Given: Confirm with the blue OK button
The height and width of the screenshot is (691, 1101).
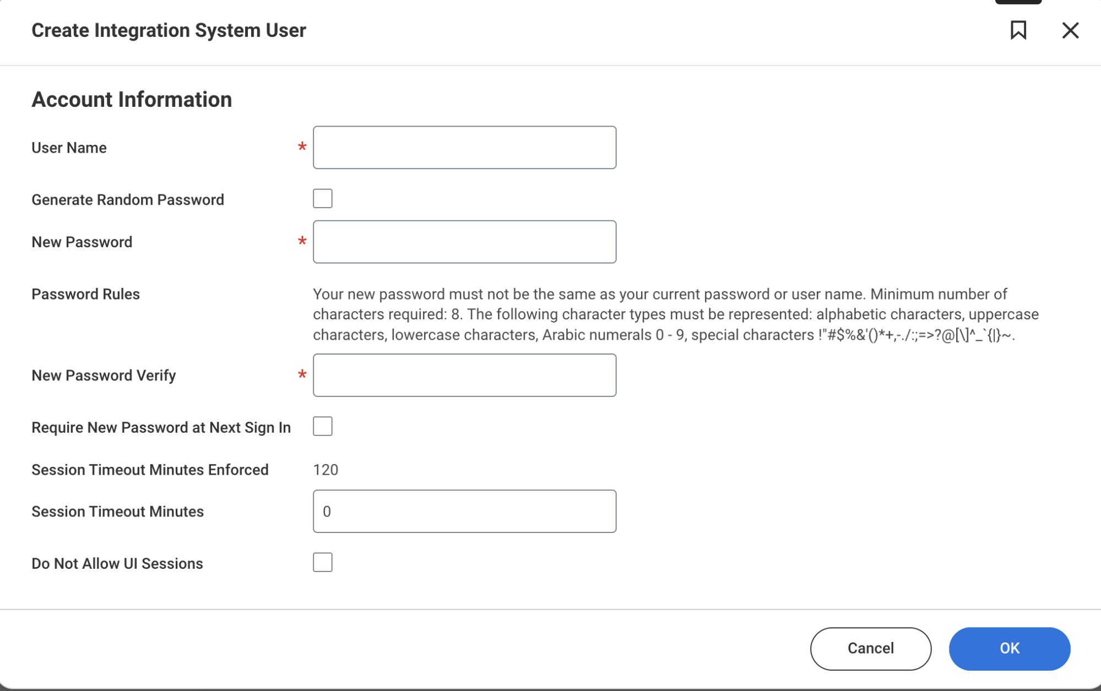Looking at the screenshot, I should 1009,649.
